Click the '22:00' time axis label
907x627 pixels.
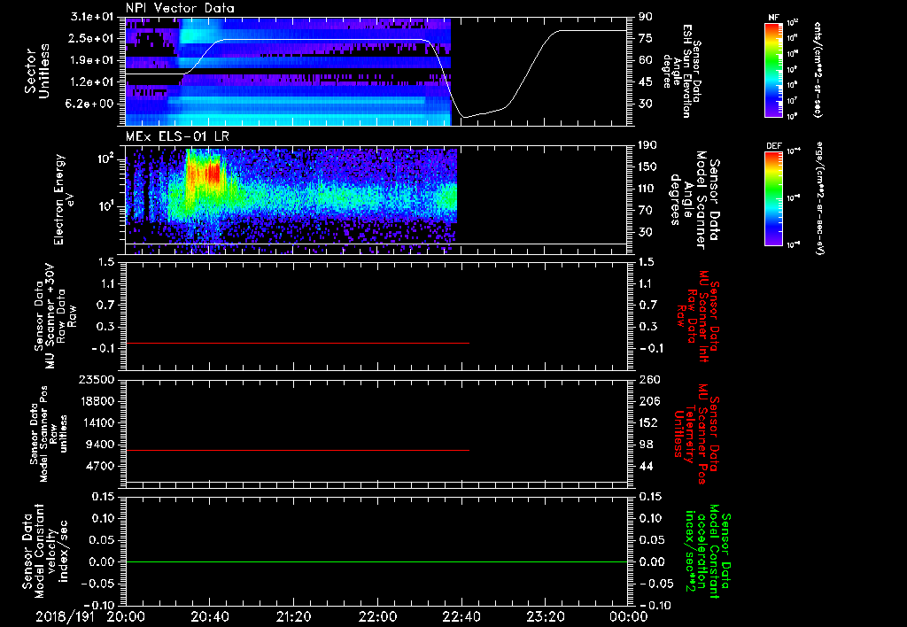[x=377, y=616]
